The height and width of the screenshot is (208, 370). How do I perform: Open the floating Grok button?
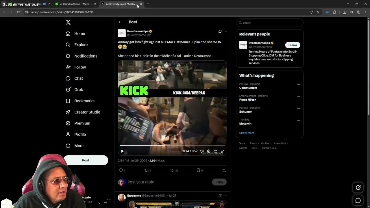tap(358, 188)
